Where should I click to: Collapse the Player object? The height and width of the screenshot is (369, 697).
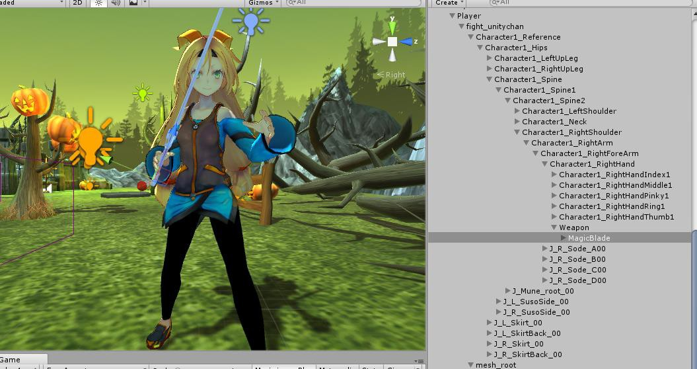[x=452, y=16]
